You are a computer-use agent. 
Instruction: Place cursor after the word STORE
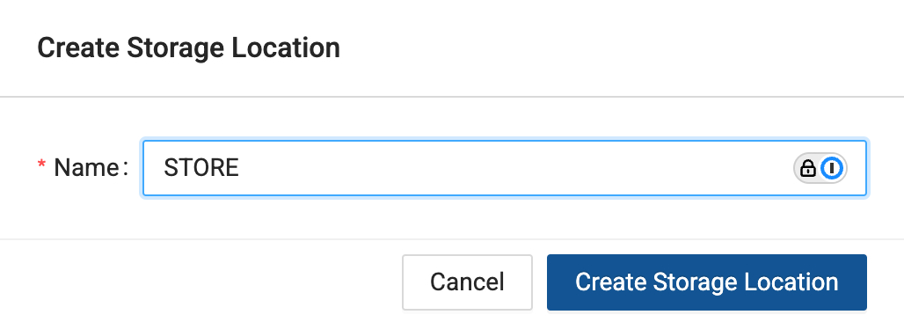[240, 168]
